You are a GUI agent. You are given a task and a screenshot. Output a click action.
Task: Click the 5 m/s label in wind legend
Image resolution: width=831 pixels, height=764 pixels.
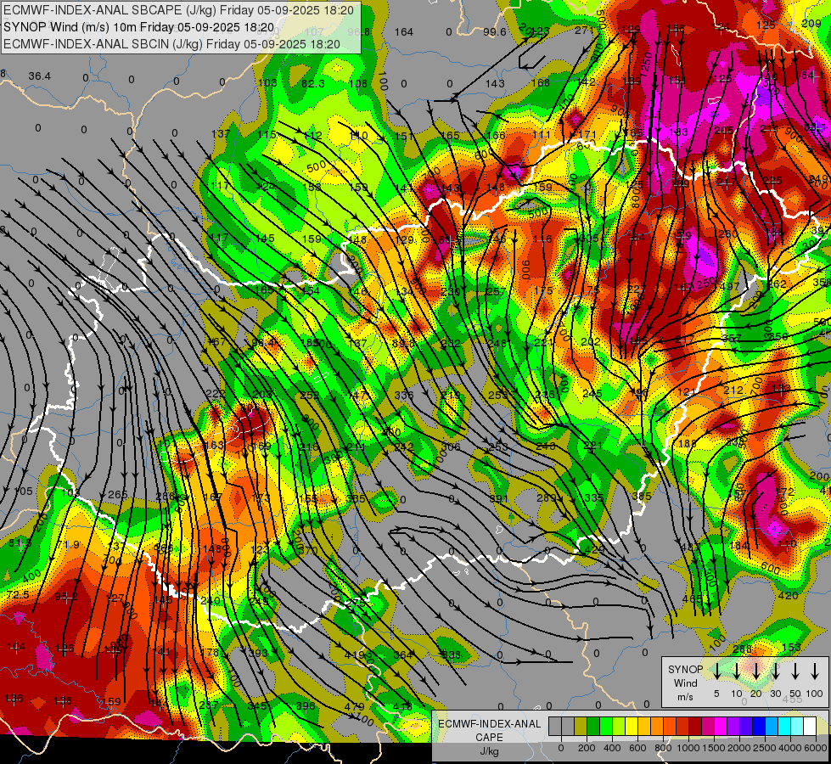point(716,694)
